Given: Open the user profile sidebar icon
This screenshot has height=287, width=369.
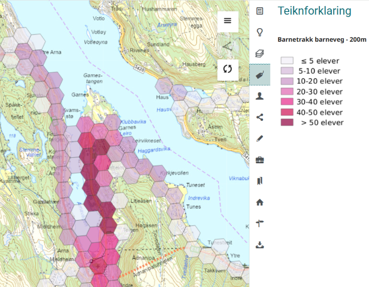Looking at the screenshot, I should (x=260, y=96).
